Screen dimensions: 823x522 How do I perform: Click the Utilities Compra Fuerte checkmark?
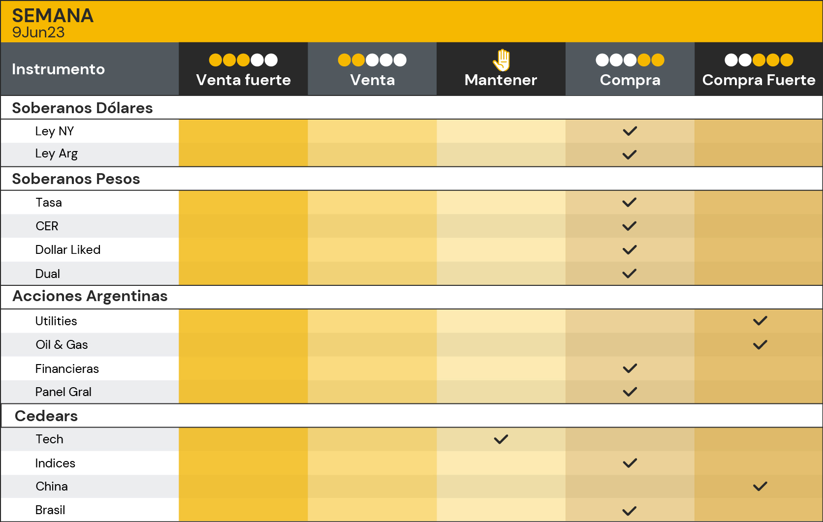[760, 321]
